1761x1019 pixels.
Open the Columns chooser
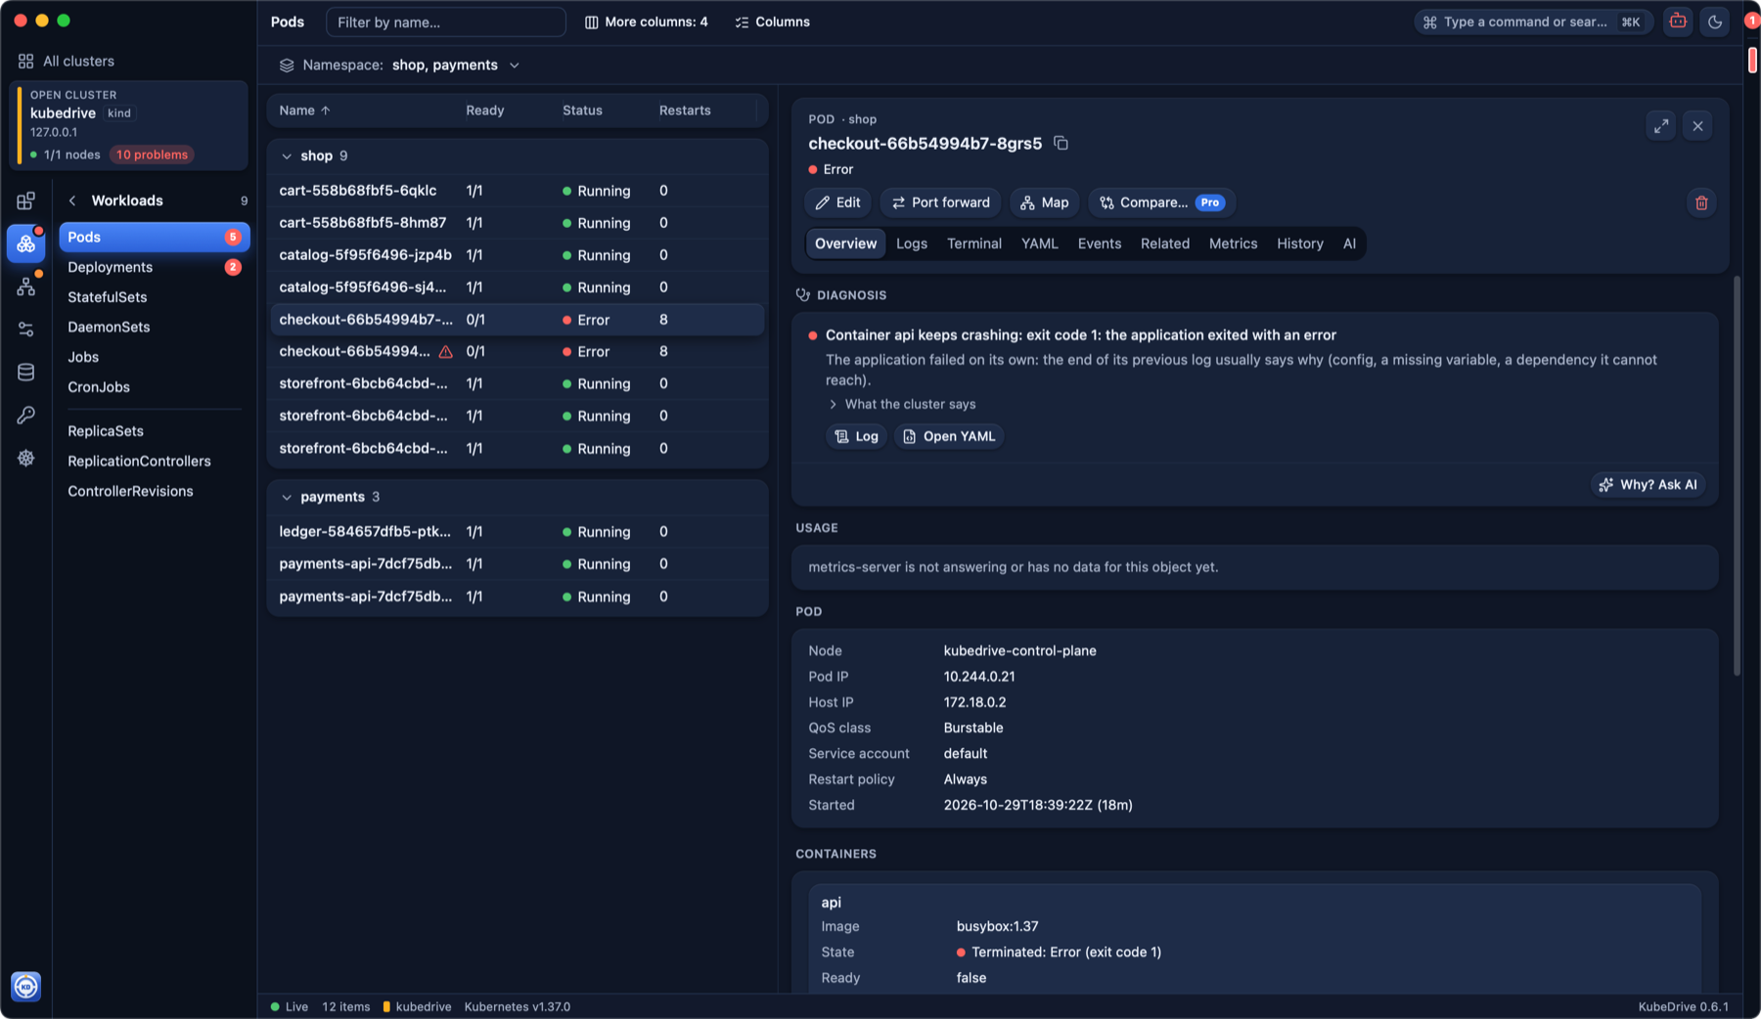pos(773,22)
